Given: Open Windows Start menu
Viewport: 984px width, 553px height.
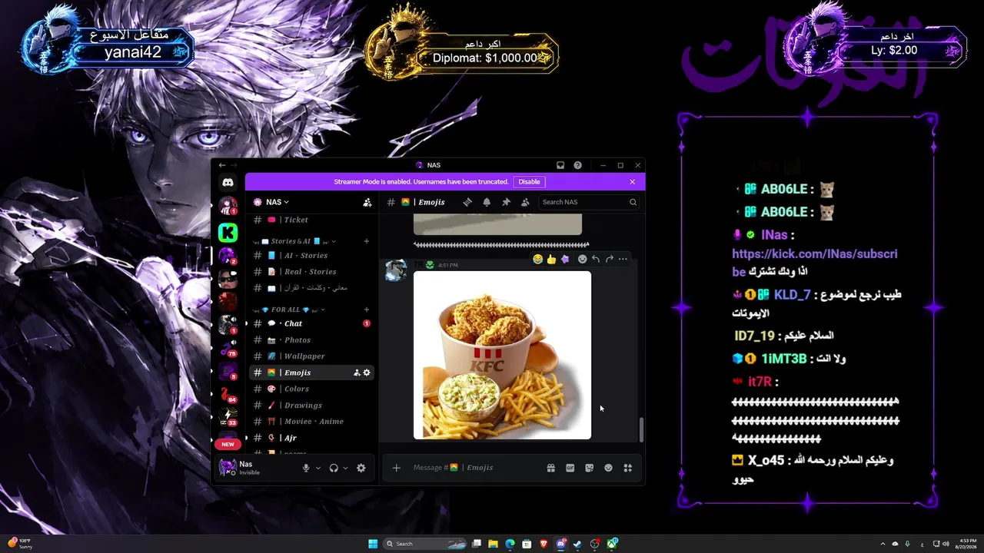Looking at the screenshot, I should point(373,544).
